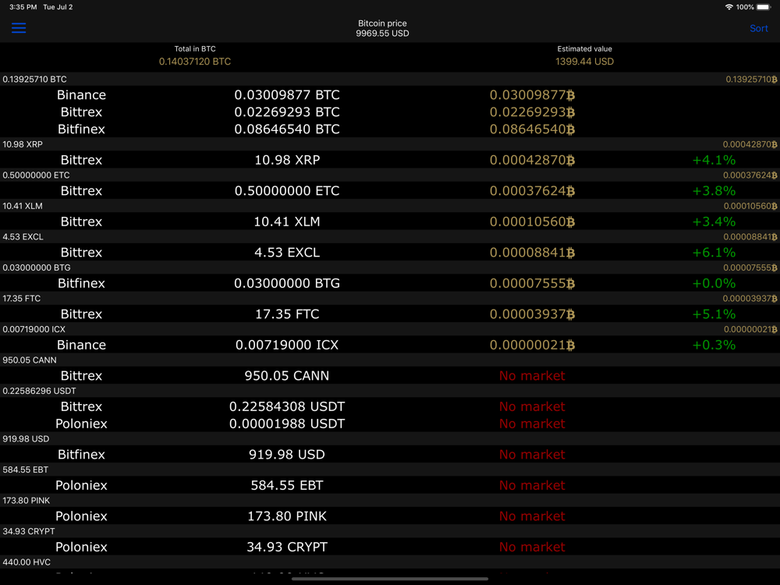Select the 440.00 HVC section header
780x585 pixels.
390,562
